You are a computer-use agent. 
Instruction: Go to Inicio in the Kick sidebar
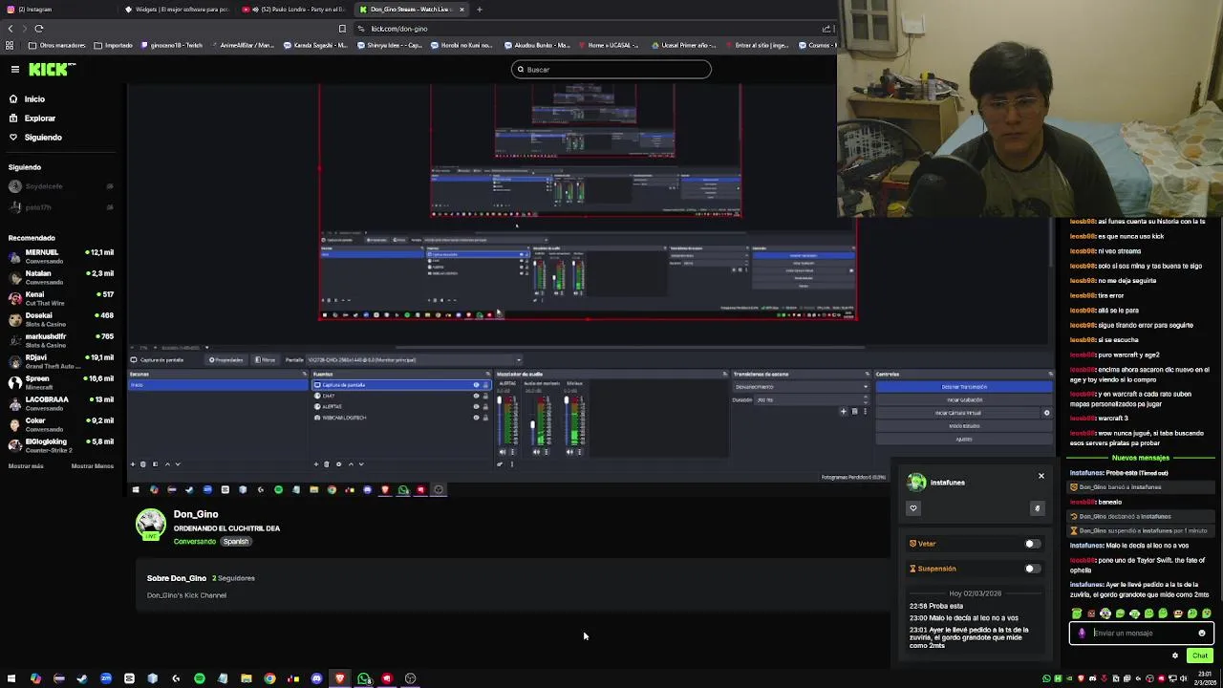pos(27,99)
